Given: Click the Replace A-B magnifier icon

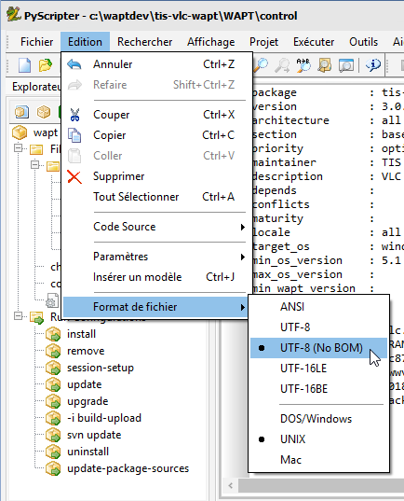Looking at the screenshot, I should coord(303,65).
